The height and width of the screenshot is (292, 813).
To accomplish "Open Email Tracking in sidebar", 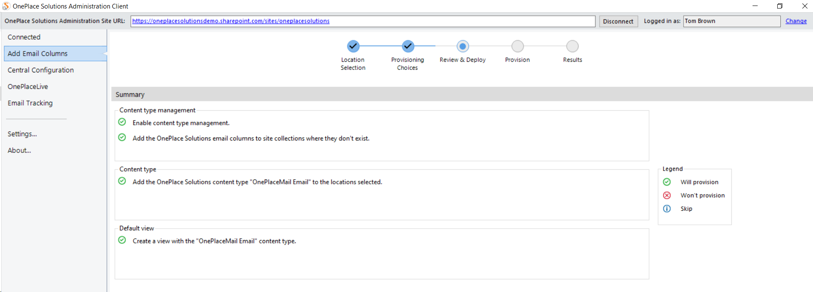I will point(55,103).
